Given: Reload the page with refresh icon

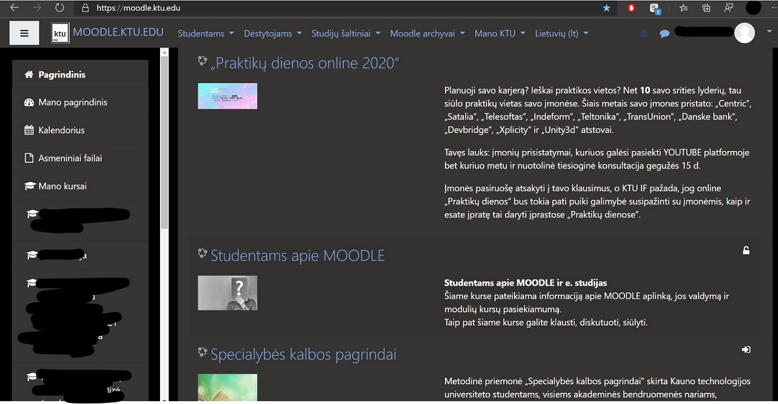Looking at the screenshot, I should click(59, 8).
